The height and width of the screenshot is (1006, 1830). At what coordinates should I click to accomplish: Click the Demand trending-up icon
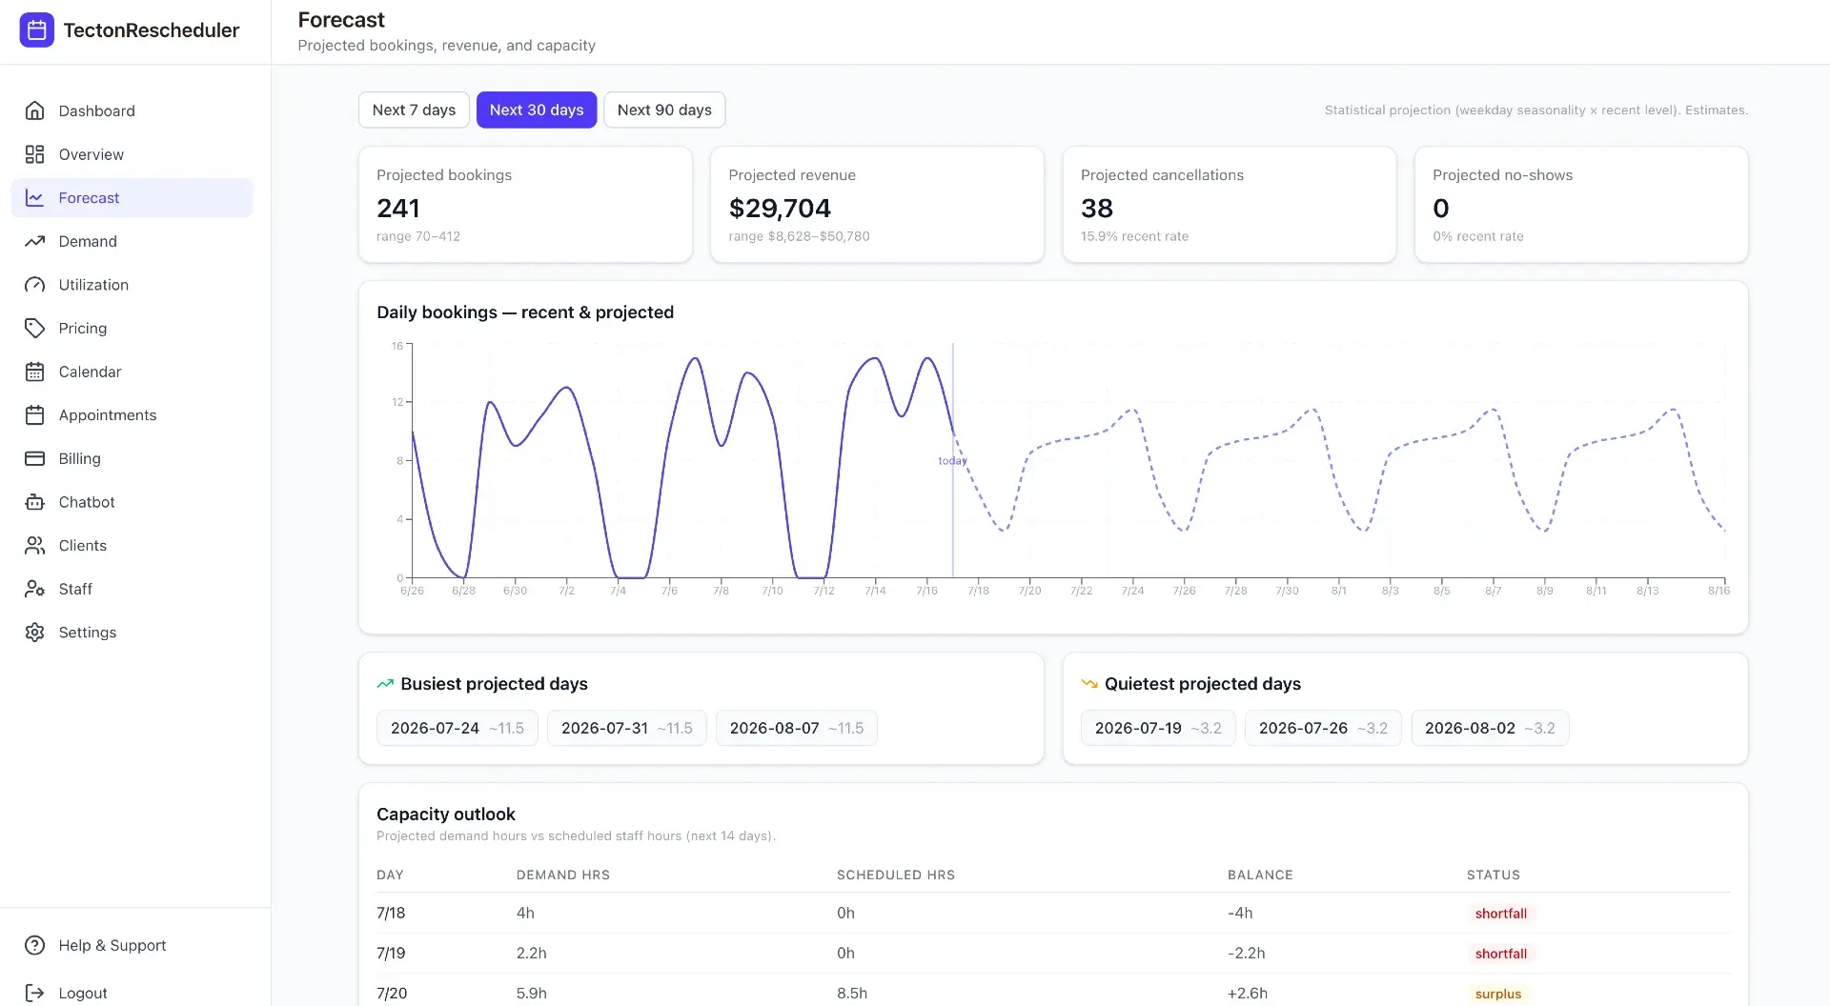[x=35, y=241]
